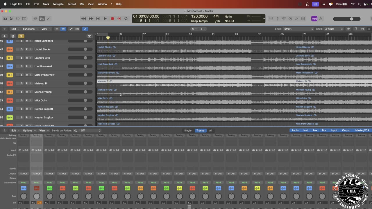372x209 pixels.
Task: Show Automation button
Action: point(71,29)
